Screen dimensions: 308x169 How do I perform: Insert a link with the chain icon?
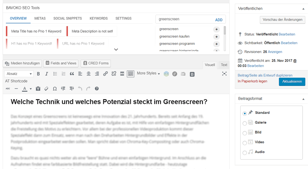[x=105, y=74]
